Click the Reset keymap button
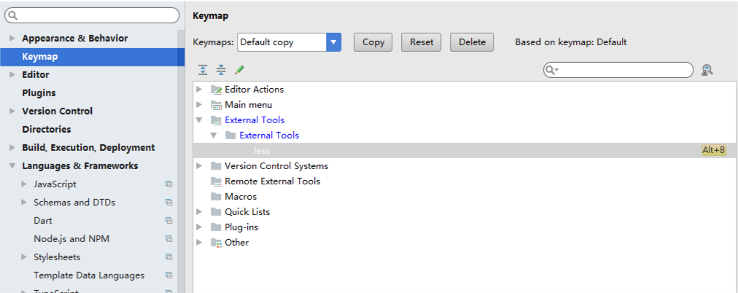Viewport: 738px width, 293px height. click(x=422, y=42)
